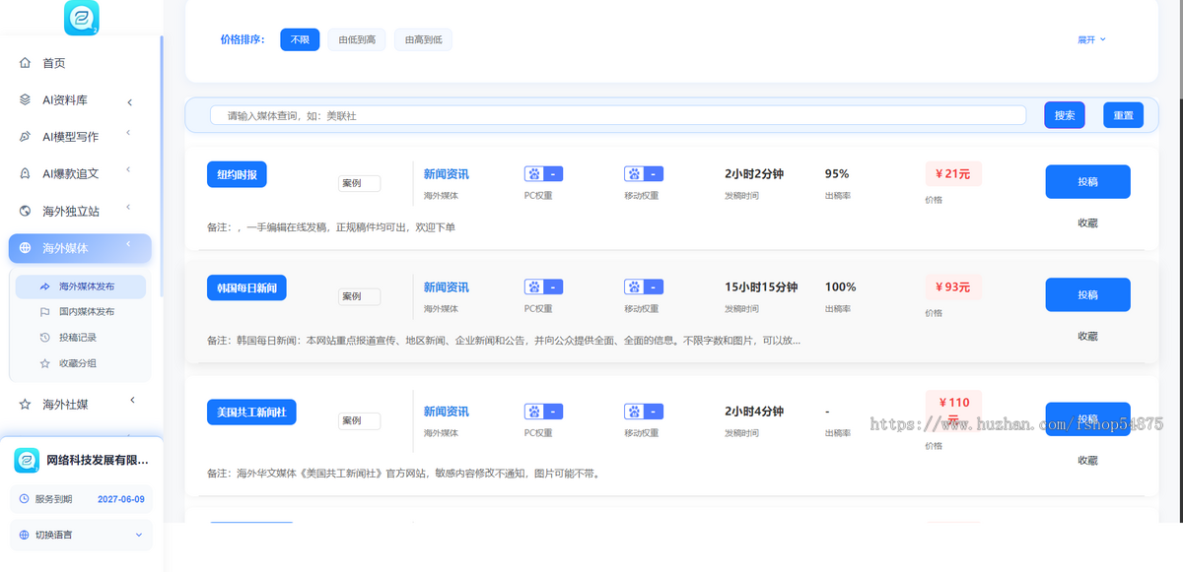Screen dimensions: 1183x572
Task: Click 新闻资讯 in the 纽约时报 row
Action: click(x=447, y=174)
